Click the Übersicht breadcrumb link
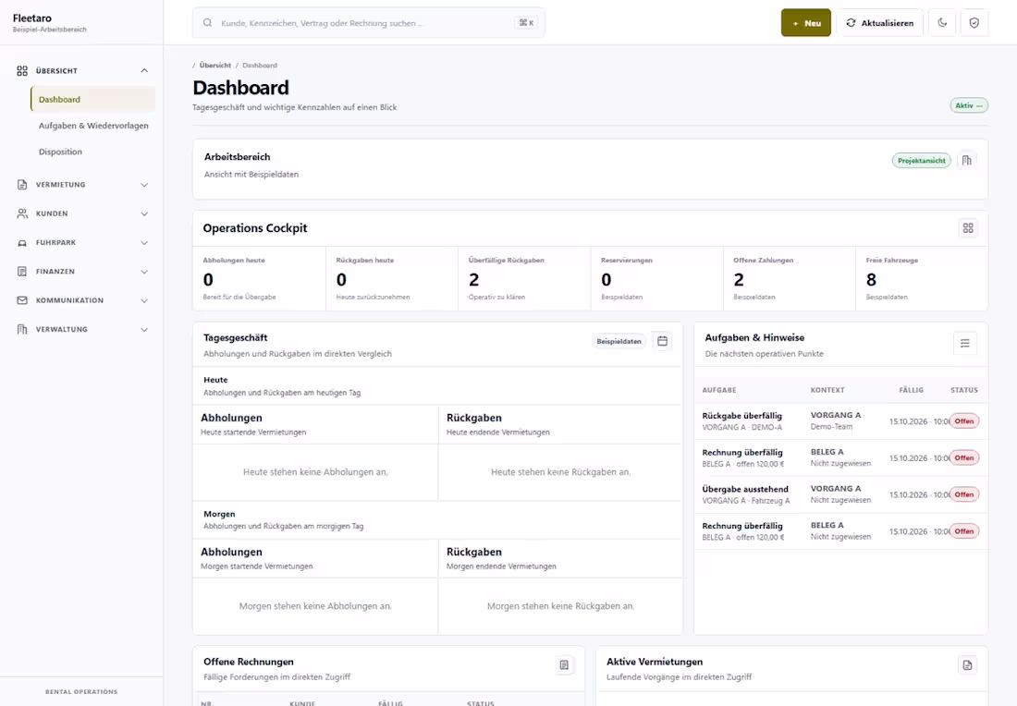The width and height of the screenshot is (1017, 706). (x=214, y=65)
